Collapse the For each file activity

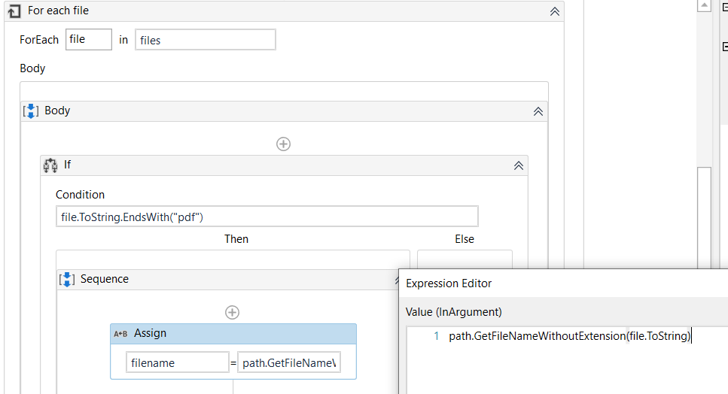coord(554,11)
